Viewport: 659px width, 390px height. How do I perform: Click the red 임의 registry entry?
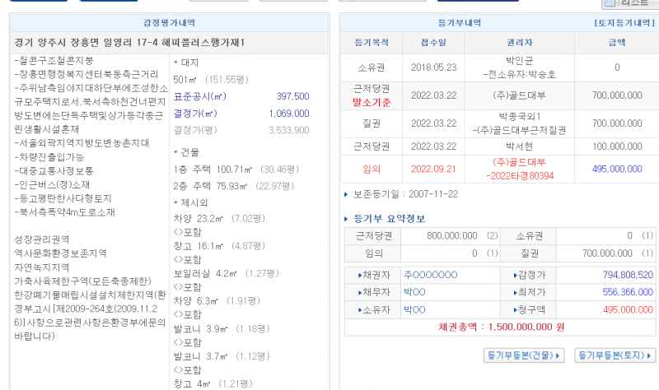coord(372,169)
